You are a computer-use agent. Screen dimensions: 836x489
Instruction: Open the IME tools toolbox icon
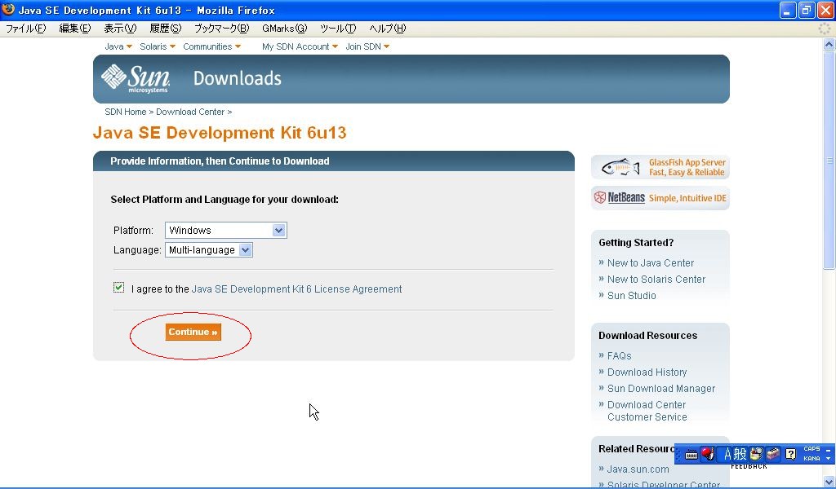point(773,454)
